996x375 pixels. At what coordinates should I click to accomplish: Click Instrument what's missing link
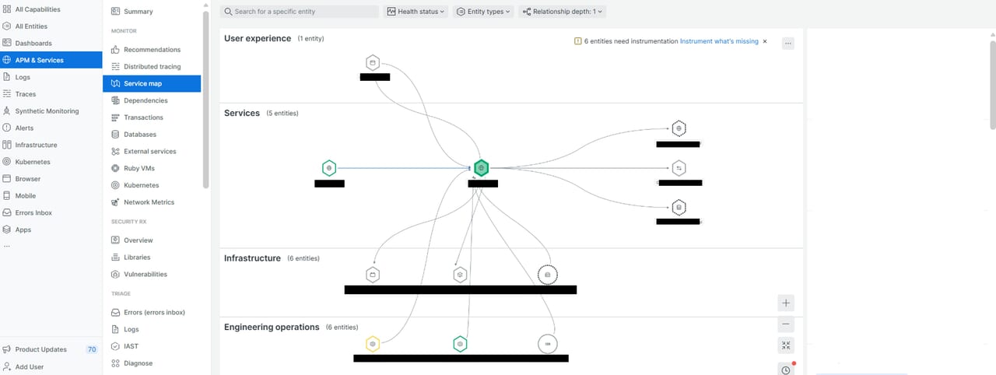click(718, 41)
